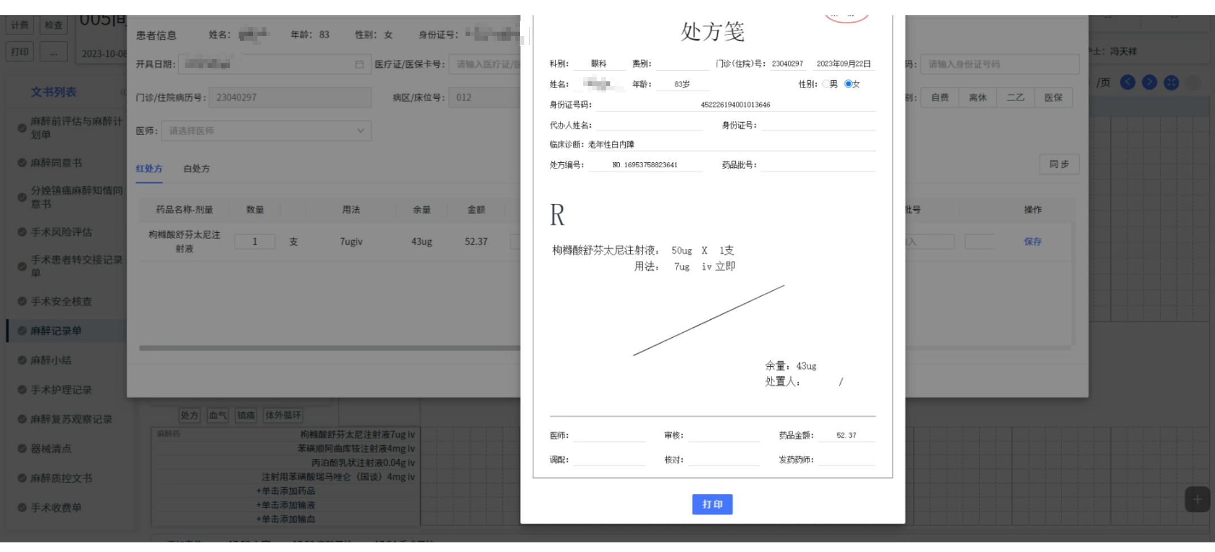The width and height of the screenshot is (1215, 552).
Task: Open 手术风险评估 in document list
Action: 61,232
